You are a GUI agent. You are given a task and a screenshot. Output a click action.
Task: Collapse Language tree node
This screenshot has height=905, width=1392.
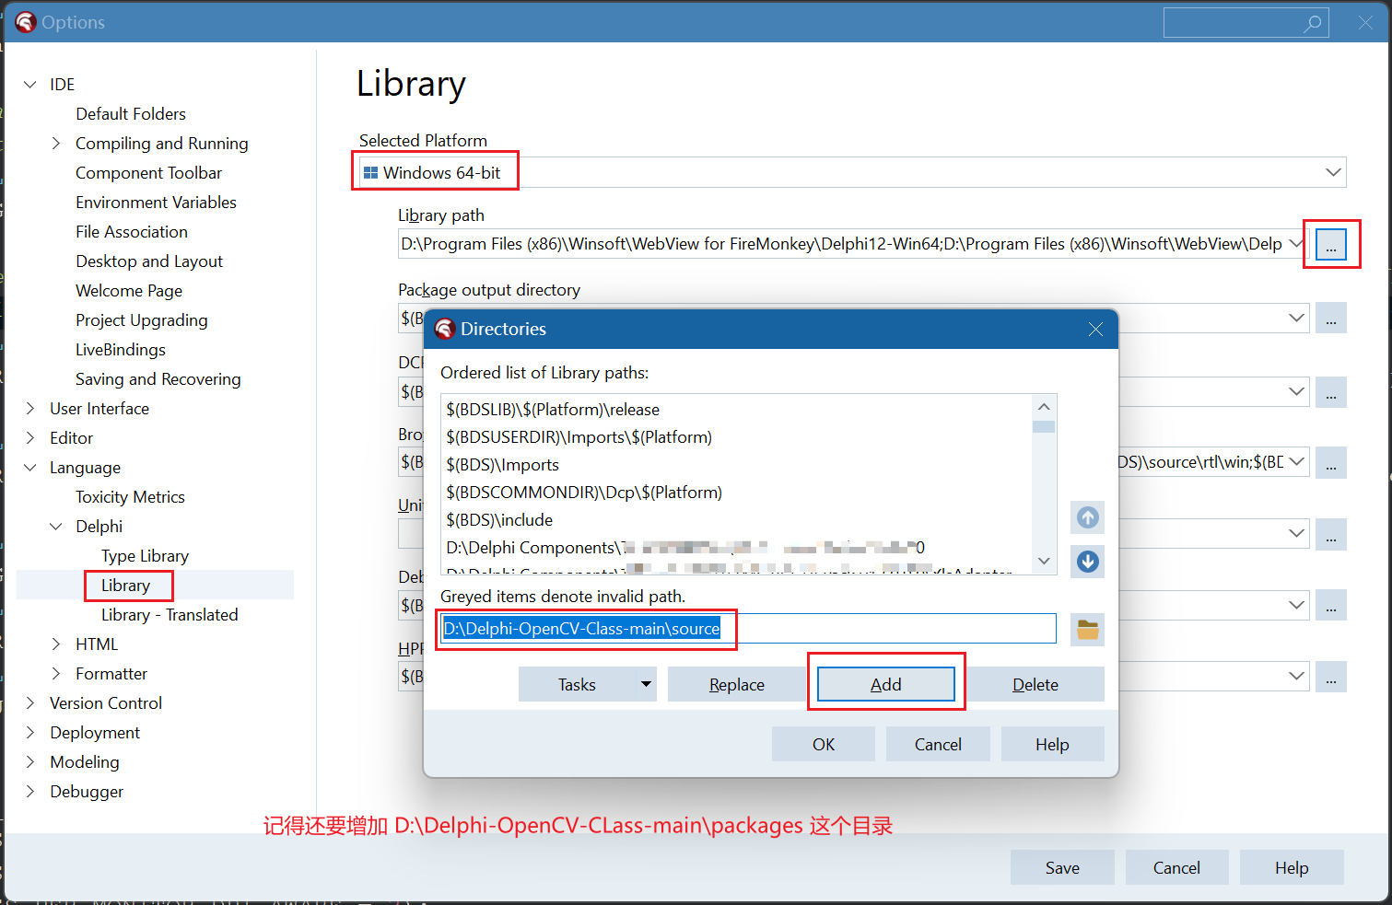point(30,468)
